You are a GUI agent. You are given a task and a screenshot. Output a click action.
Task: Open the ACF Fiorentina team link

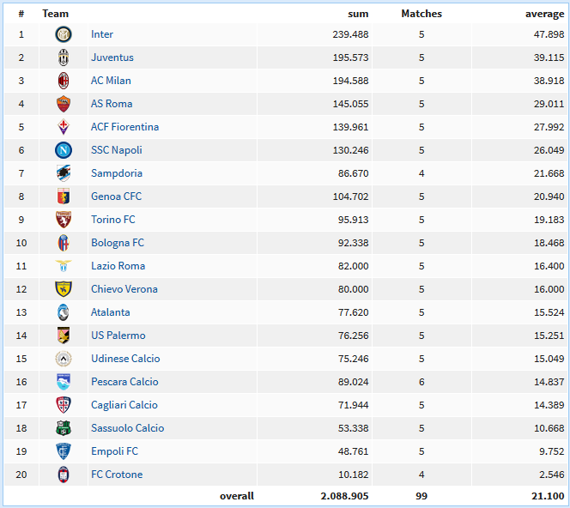124,127
